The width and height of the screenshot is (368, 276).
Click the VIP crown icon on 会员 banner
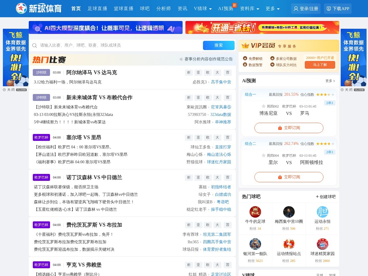pyautogui.click(x=246, y=45)
